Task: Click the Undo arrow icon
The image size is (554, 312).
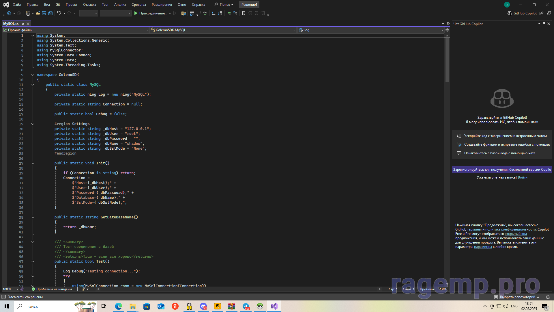Action: (59, 13)
